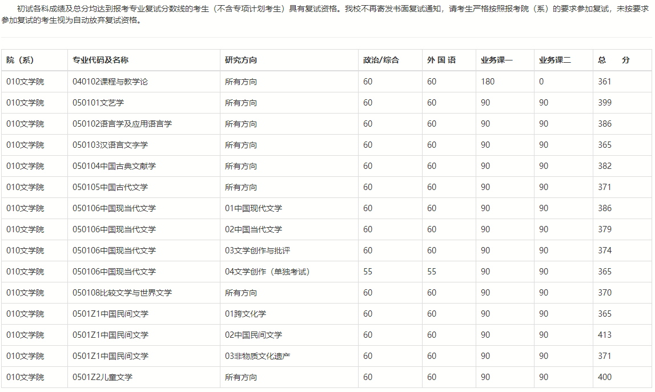The width and height of the screenshot is (655, 392).
Task: Click the total score 399 cell
Action: [x=605, y=103]
